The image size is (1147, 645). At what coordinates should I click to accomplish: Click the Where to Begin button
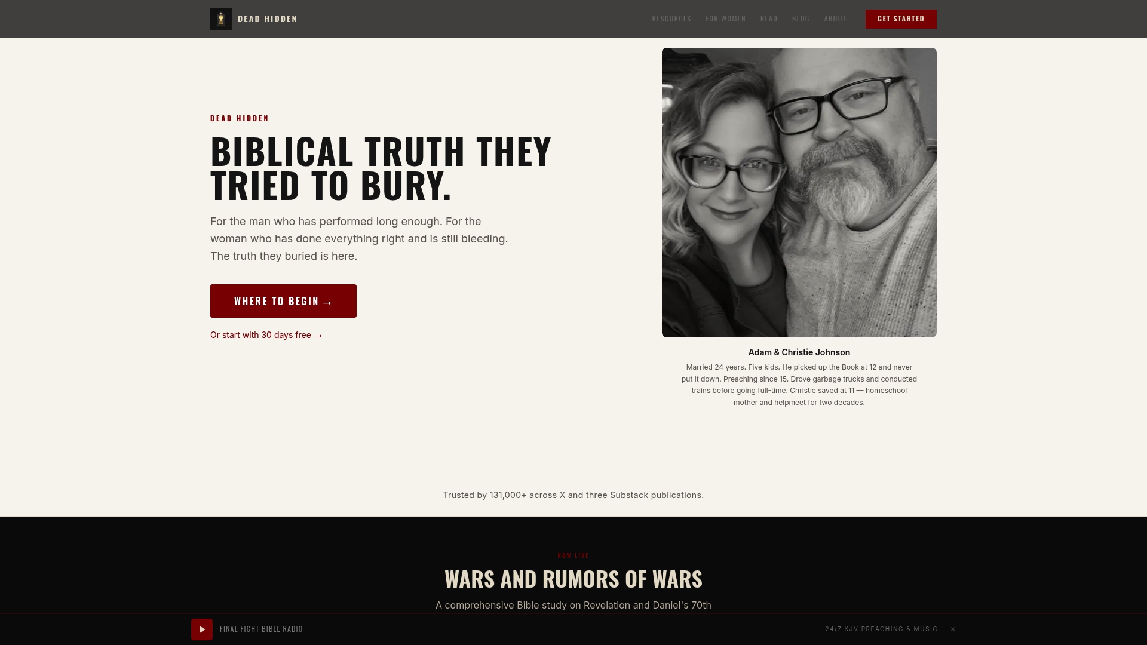tap(283, 301)
